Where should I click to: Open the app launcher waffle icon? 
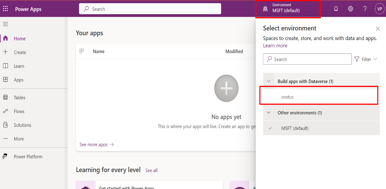[5, 9]
